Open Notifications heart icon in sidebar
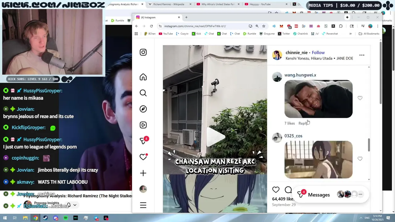This screenshot has width=395, height=222. (x=143, y=157)
